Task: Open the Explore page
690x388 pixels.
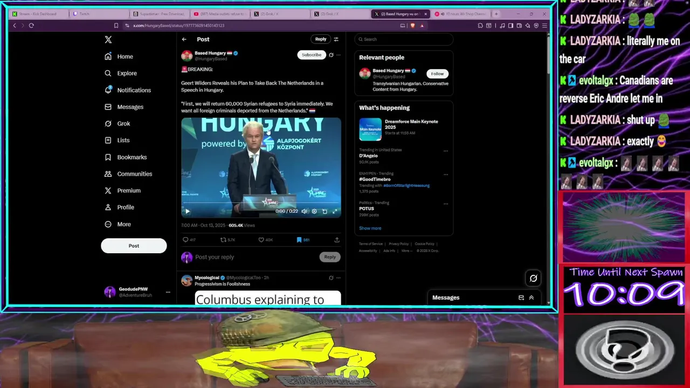Action: [120, 73]
